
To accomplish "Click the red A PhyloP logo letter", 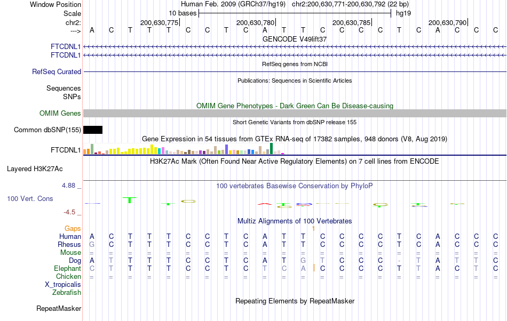I will pyautogui.click(x=265, y=204).
